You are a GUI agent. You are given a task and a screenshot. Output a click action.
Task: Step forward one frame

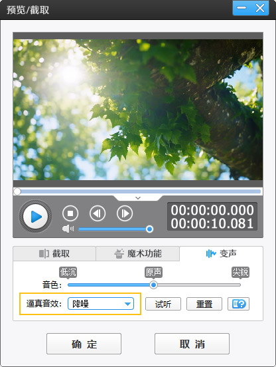point(125,213)
